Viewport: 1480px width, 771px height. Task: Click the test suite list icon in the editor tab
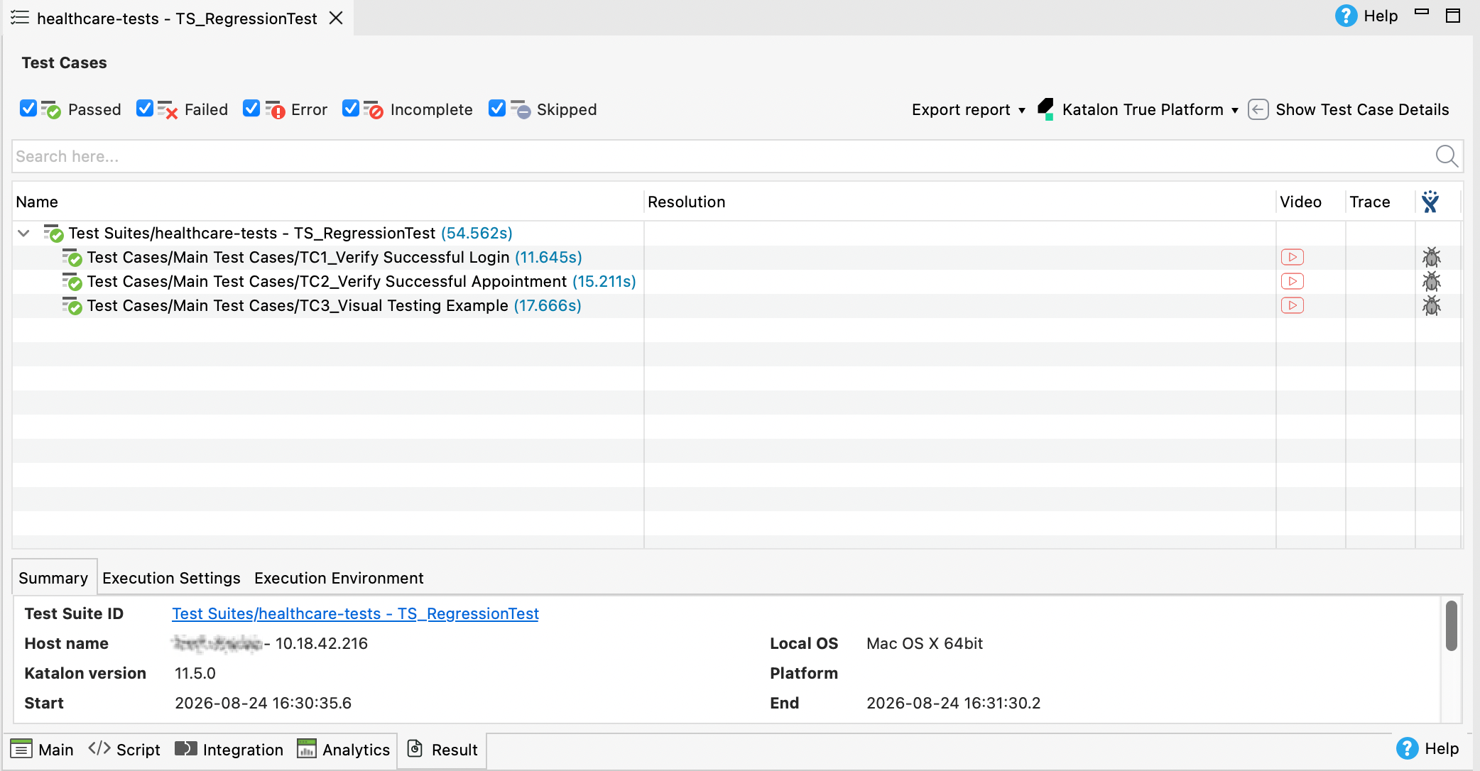(20, 18)
